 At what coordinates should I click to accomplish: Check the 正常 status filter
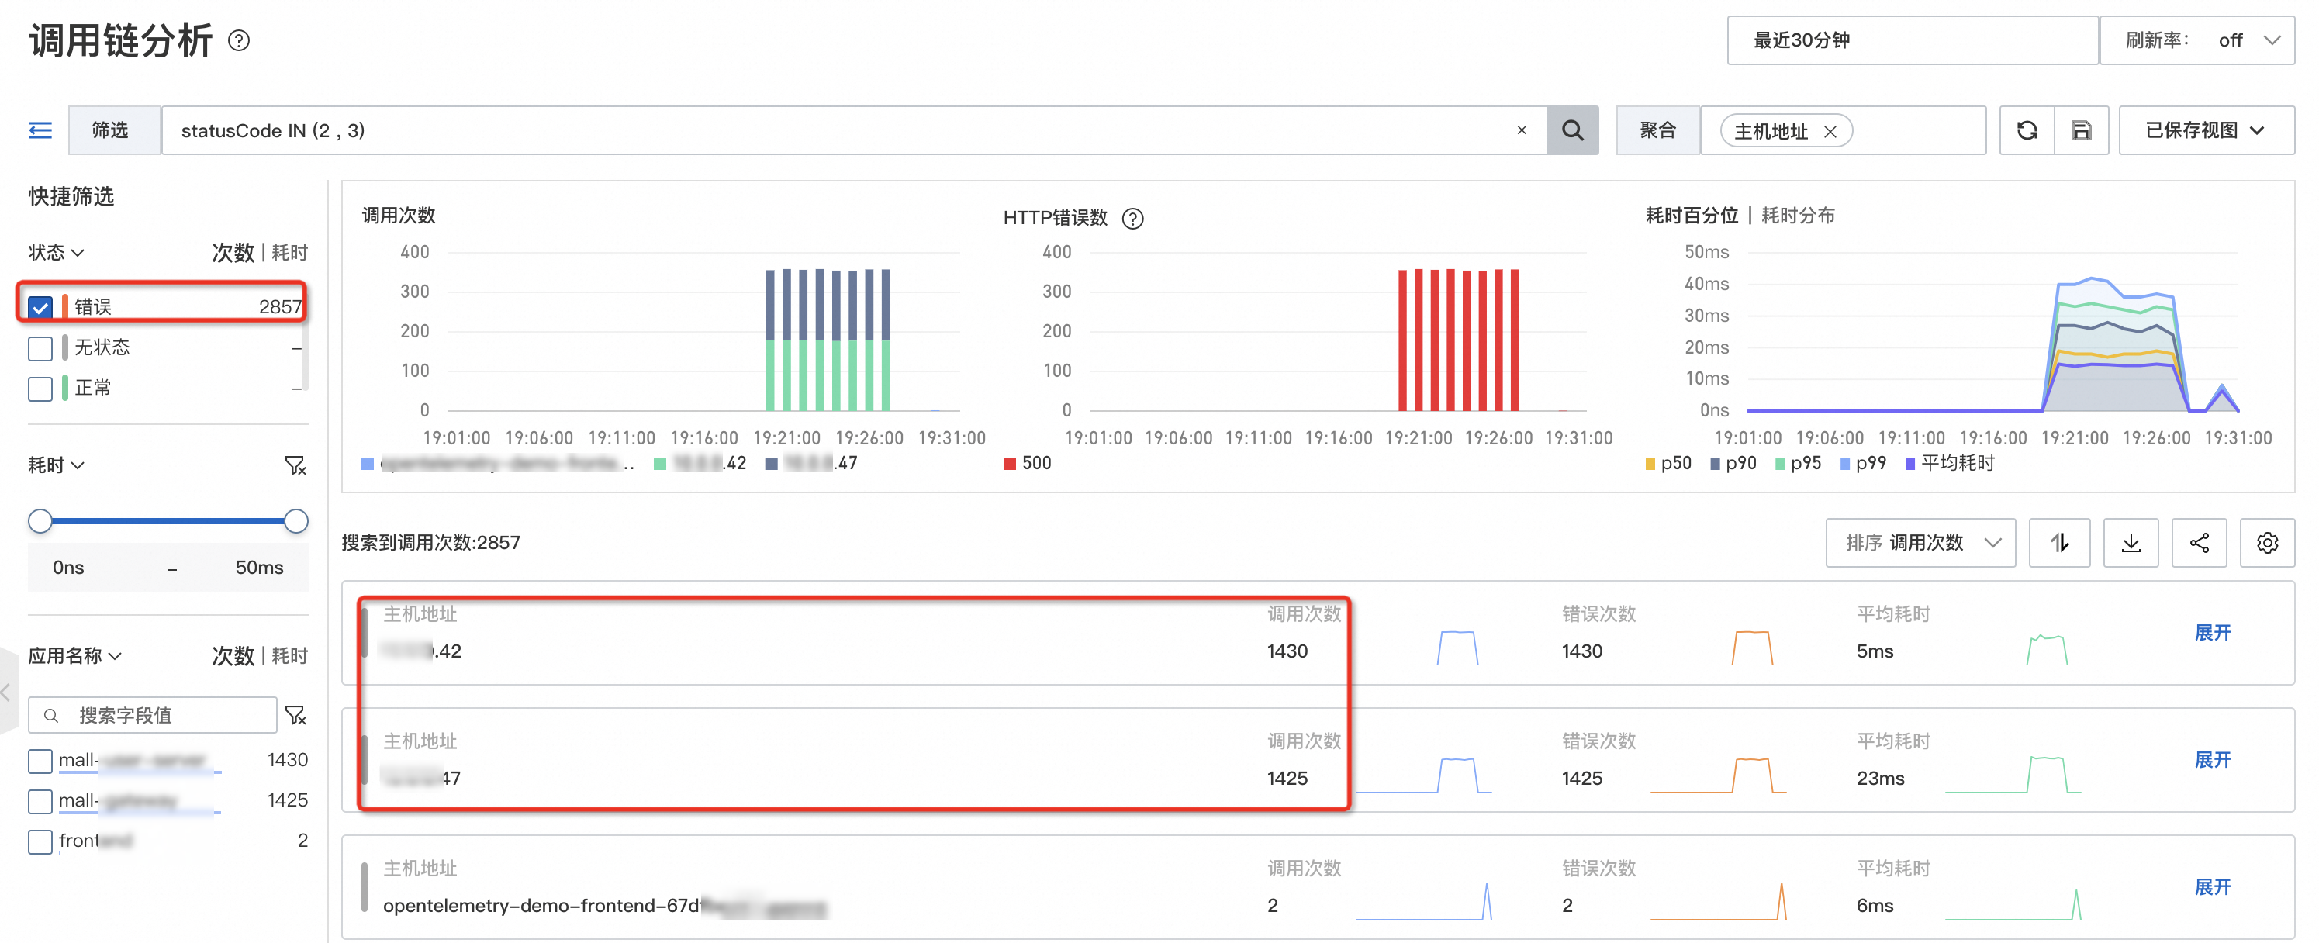[40, 388]
